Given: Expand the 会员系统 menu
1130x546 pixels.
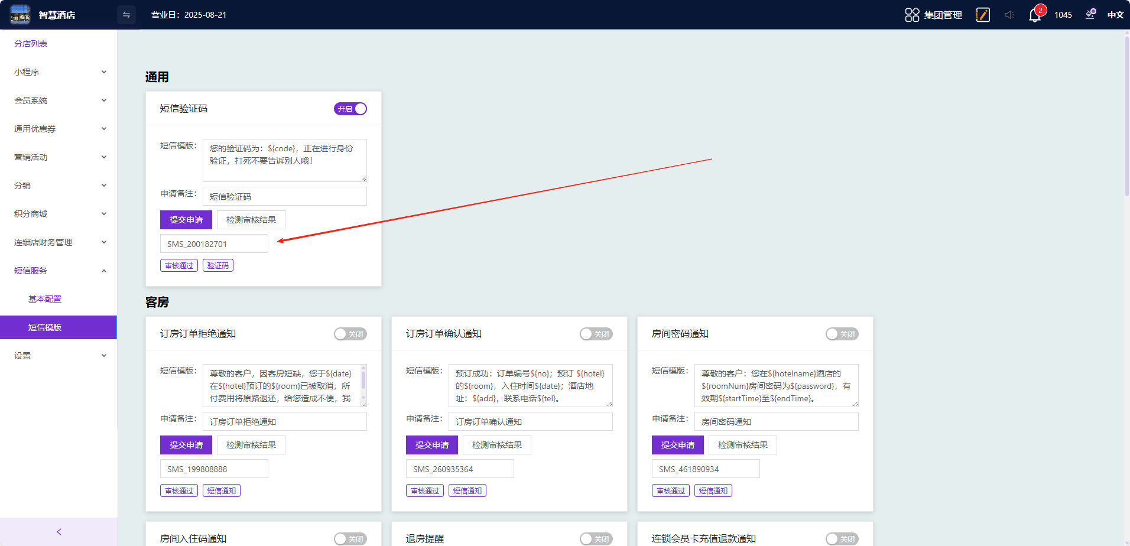Looking at the screenshot, I should [x=59, y=100].
